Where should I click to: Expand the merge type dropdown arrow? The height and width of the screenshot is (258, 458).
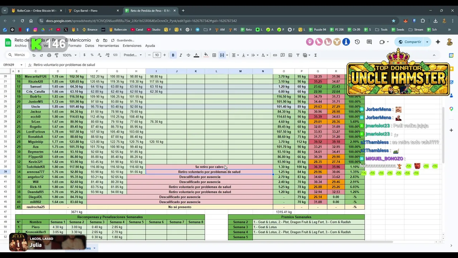(x=227, y=55)
